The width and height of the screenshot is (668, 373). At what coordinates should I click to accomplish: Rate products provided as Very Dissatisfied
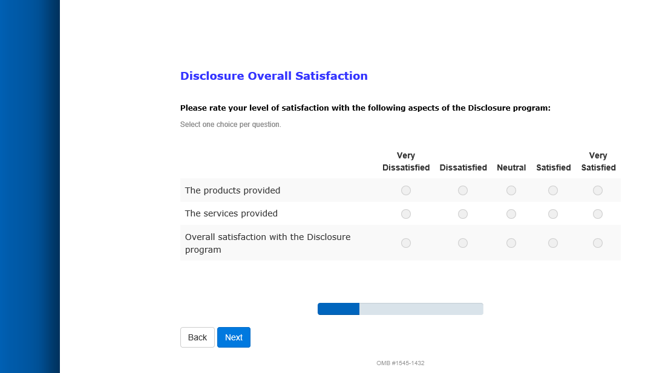coord(406,190)
